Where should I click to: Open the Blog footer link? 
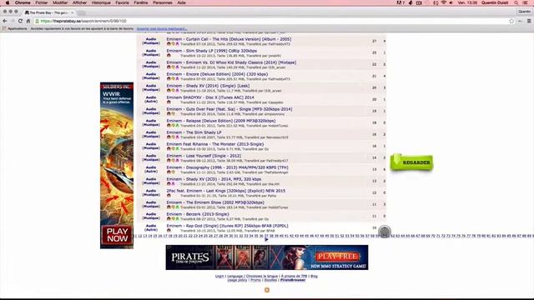pyautogui.click(x=314, y=276)
